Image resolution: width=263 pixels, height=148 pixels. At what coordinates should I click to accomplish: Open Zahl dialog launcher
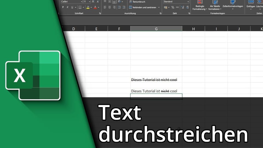(189, 13)
